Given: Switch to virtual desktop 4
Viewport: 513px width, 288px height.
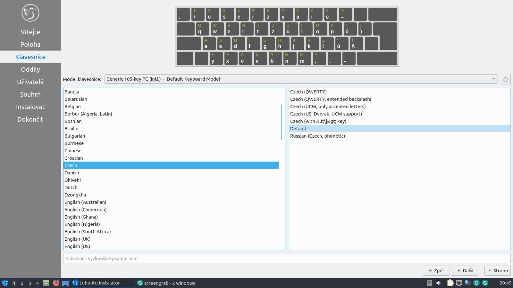Looking at the screenshot, I should tap(38, 283).
